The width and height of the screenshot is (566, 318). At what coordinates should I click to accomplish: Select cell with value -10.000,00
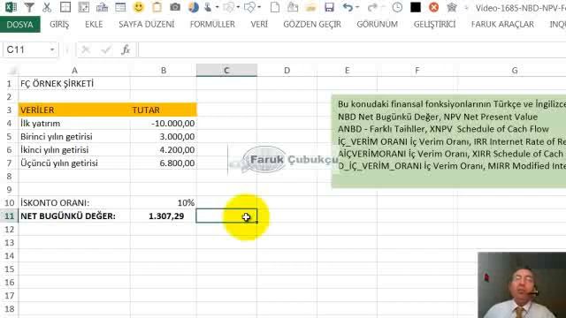pyautogui.click(x=164, y=124)
